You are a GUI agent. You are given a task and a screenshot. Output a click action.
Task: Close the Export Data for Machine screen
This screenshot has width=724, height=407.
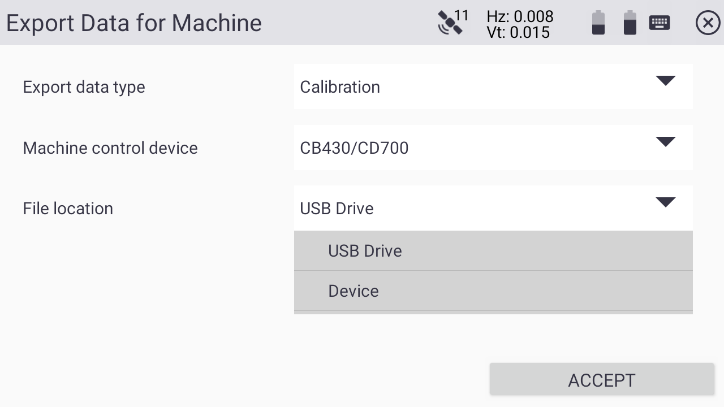708,23
